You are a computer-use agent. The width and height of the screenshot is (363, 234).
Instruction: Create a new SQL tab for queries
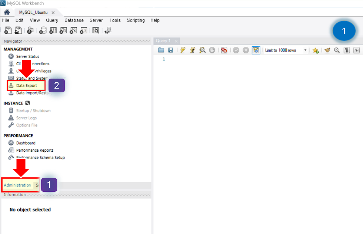coord(8,30)
